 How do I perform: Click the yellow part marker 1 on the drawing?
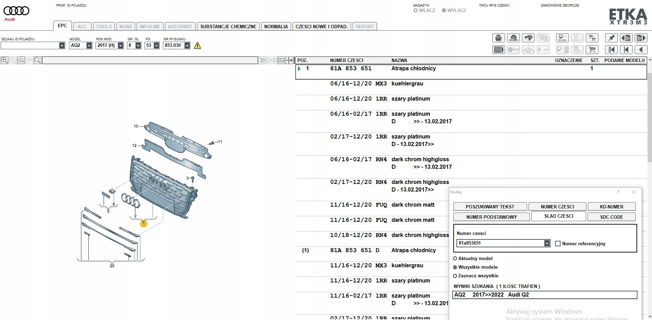click(144, 224)
